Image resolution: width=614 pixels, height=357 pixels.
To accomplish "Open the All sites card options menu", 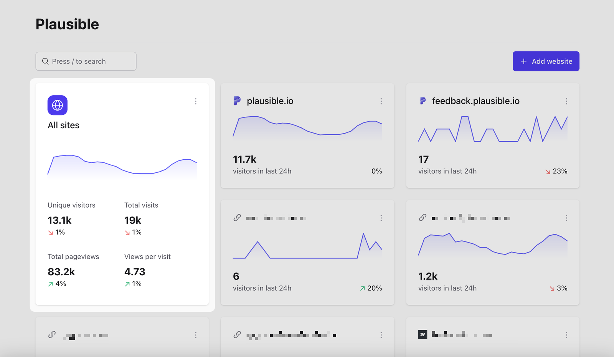I will pyautogui.click(x=196, y=101).
